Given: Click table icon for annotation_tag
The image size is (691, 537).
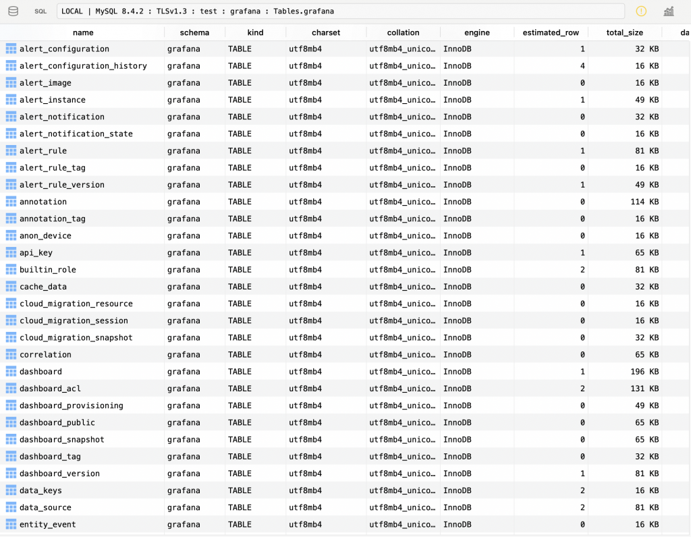Looking at the screenshot, I should pos(11,219).
